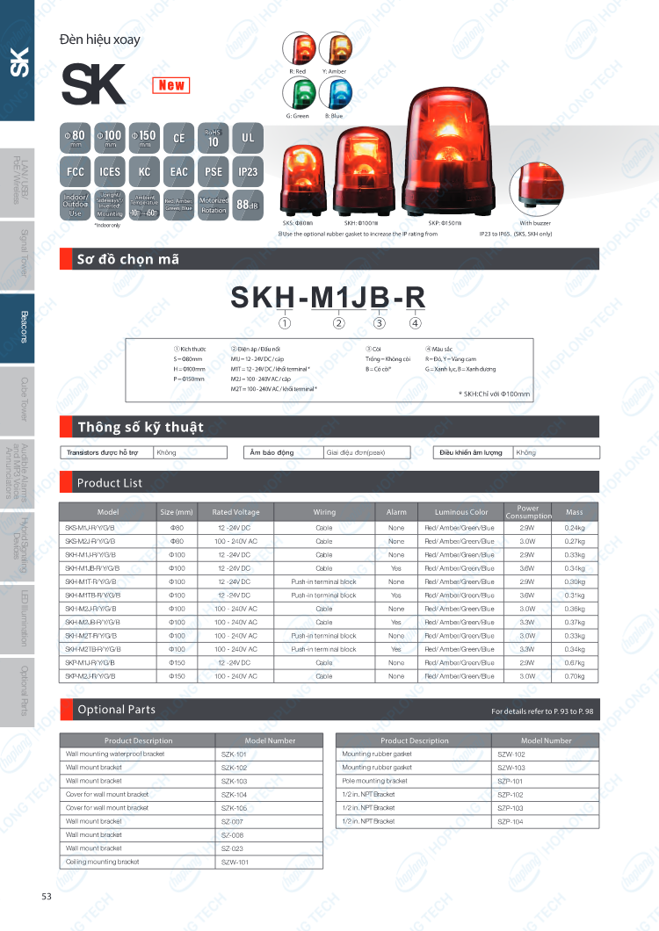Click the G: Green beacon color sample
Screen dimensions: 659x931
(299, 94)
